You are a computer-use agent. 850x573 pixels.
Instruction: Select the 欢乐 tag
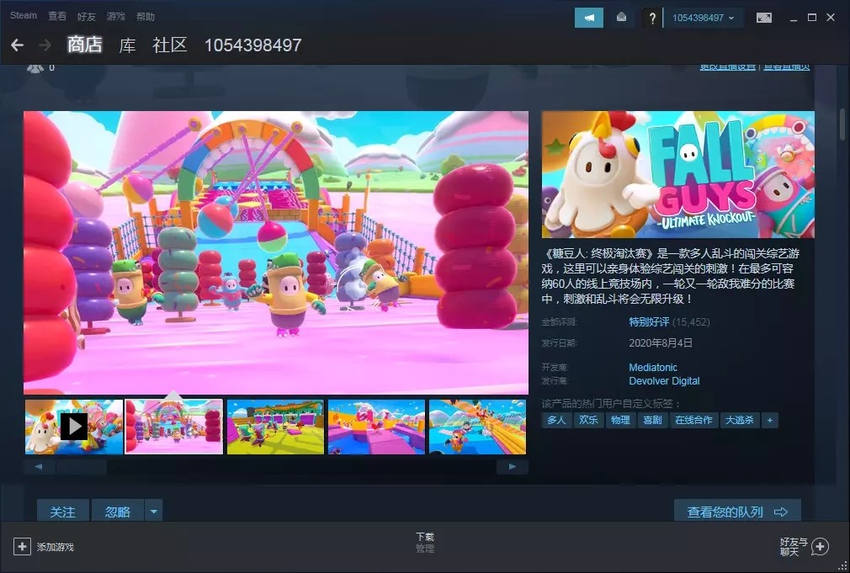tap(588, 420)
